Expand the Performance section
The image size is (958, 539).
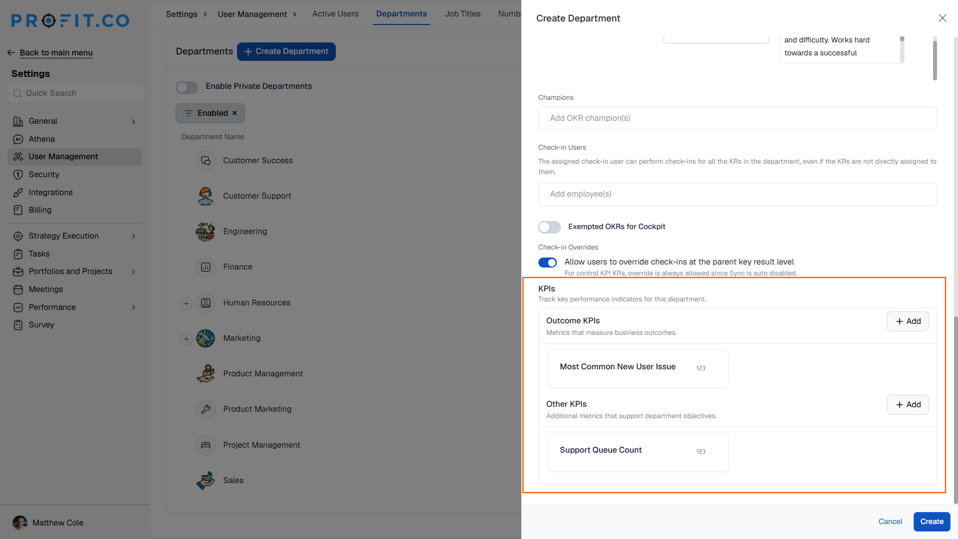point(133,307)
